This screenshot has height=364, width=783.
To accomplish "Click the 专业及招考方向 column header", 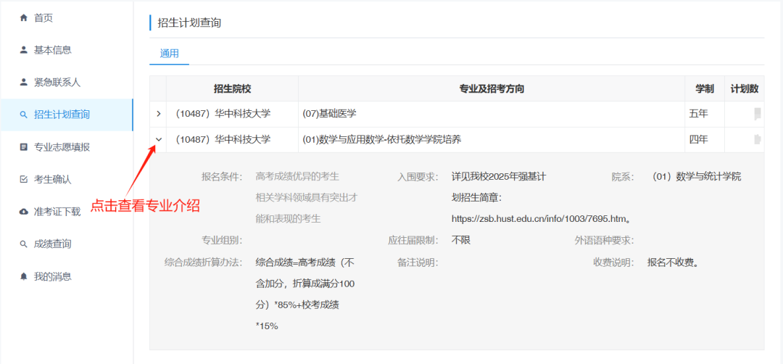I will 492,88.
